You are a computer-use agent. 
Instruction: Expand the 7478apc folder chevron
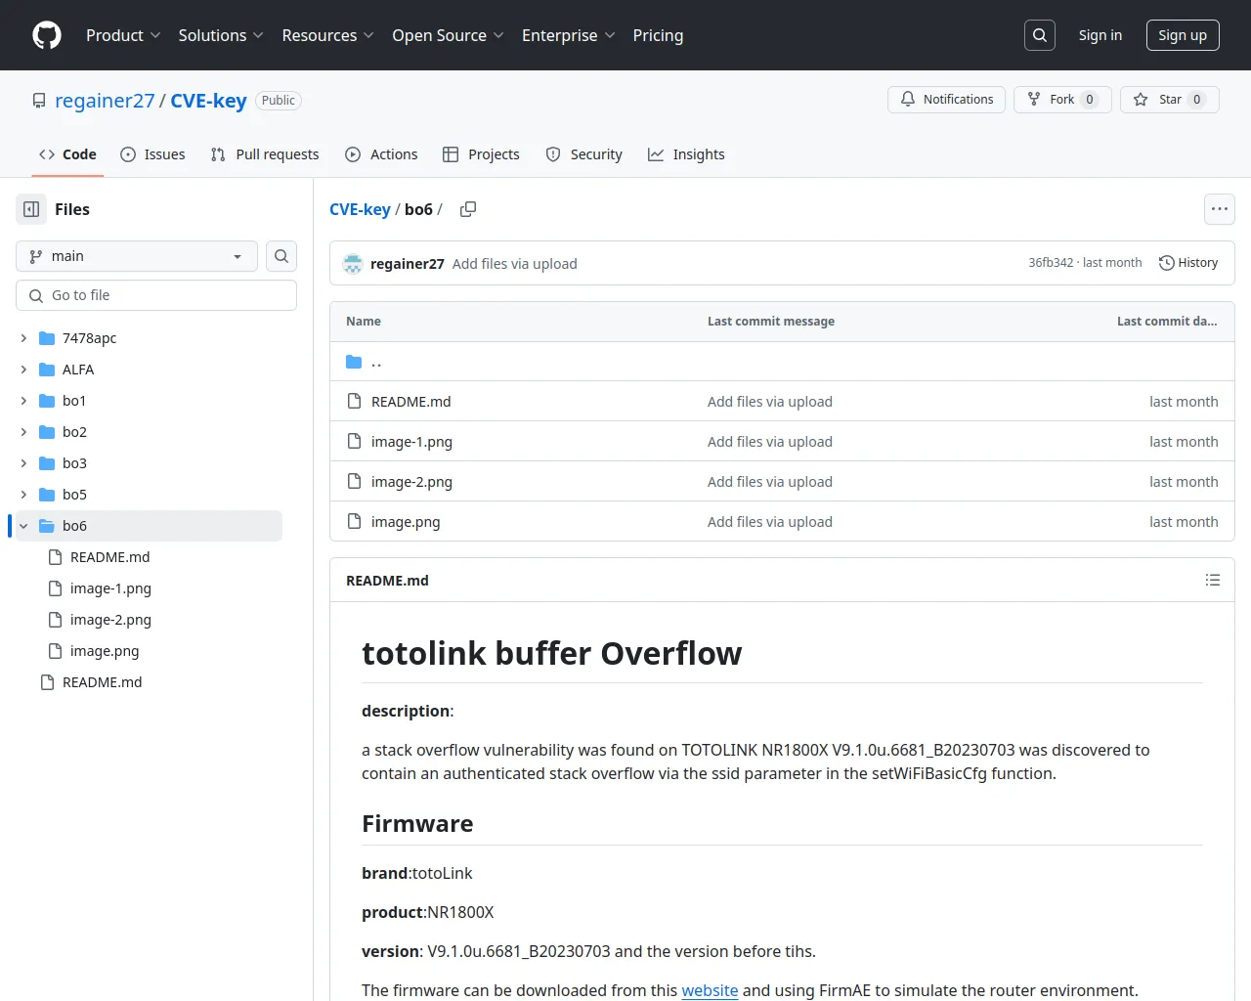[x=23, y=338]
